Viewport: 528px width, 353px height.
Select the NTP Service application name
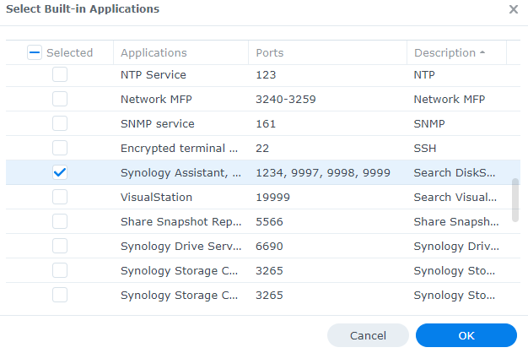[154, 74]
